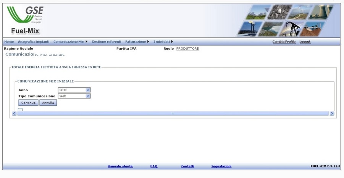Screen dimensions: 344x178
Task: Click the Ragione Sociale label
Action: click(19, 49)
